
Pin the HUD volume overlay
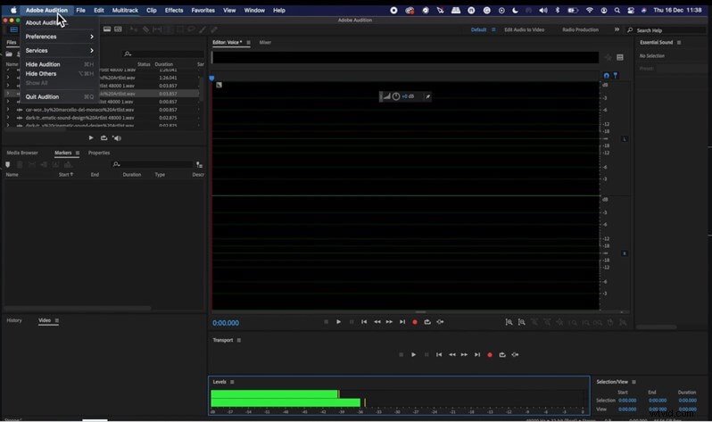(427, 96)
